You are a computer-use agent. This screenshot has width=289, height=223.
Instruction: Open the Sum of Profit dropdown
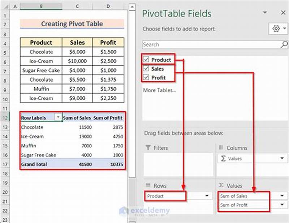(283, 205)
